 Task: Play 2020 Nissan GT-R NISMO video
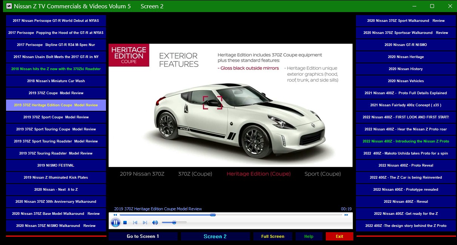406,45
